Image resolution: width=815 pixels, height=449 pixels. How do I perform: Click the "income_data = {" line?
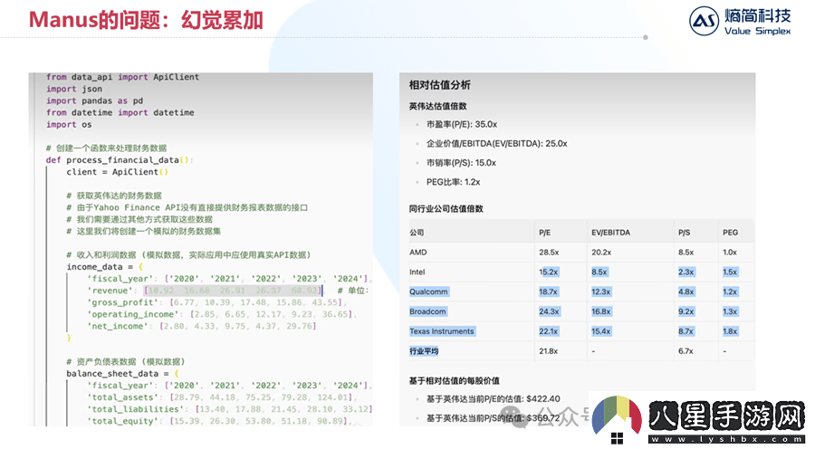click(104, 267)
